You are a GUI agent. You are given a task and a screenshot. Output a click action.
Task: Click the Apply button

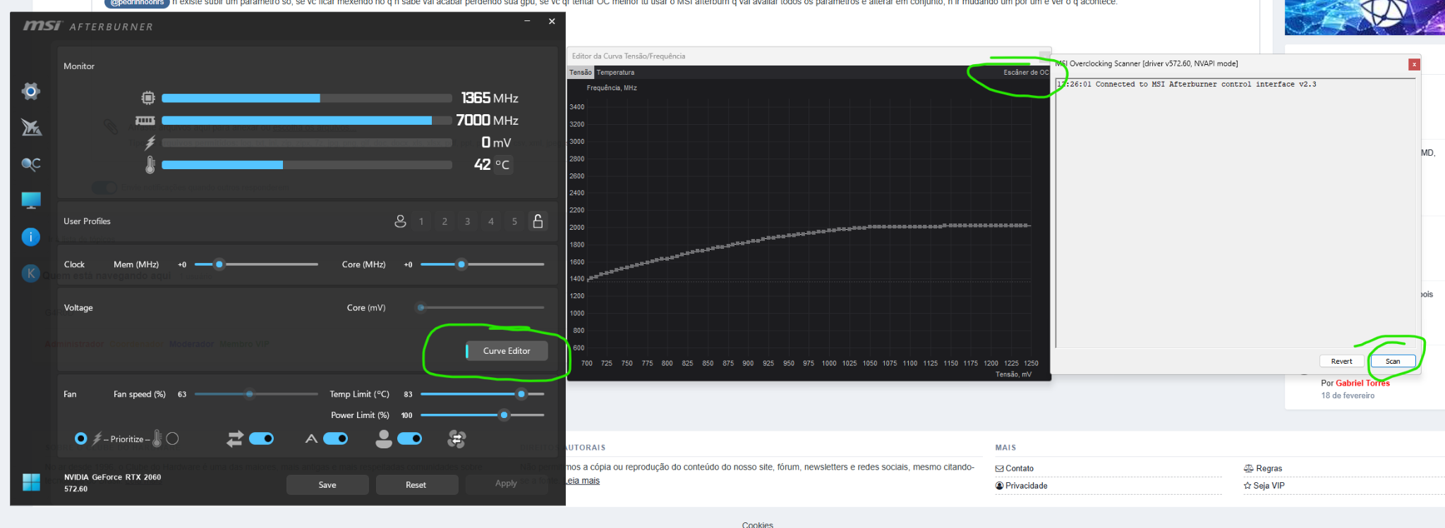pos(506,484)
